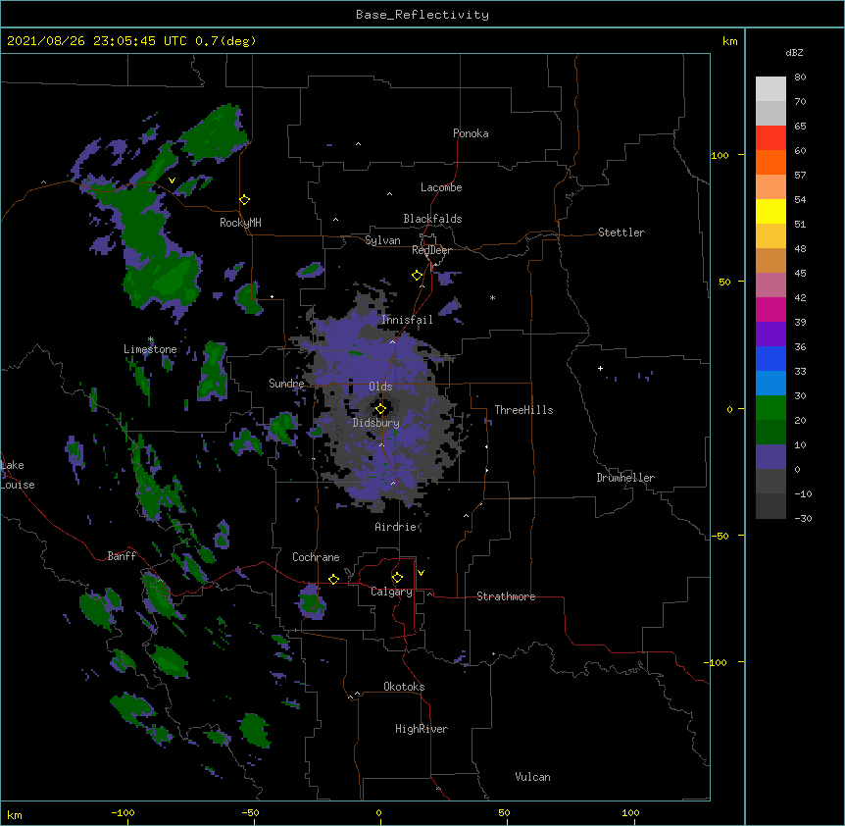Viewport: 845px width, 826px height.
Task: Click the Limestone label
Action: [150, 349]
